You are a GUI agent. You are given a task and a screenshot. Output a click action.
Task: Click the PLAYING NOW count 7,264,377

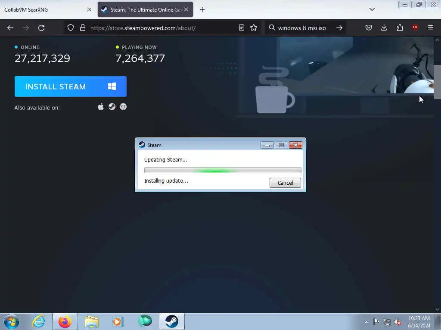point(140,58)
